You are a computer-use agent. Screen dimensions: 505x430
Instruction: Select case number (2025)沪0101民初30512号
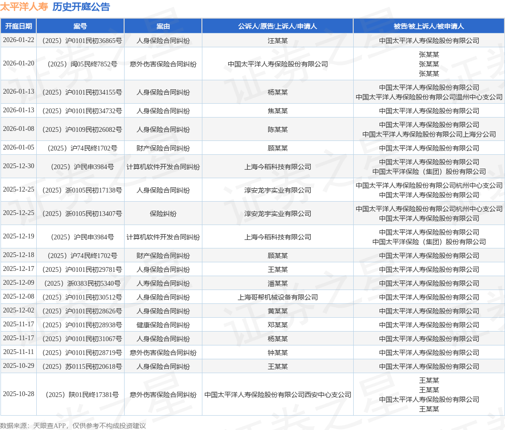coord(82,298)
